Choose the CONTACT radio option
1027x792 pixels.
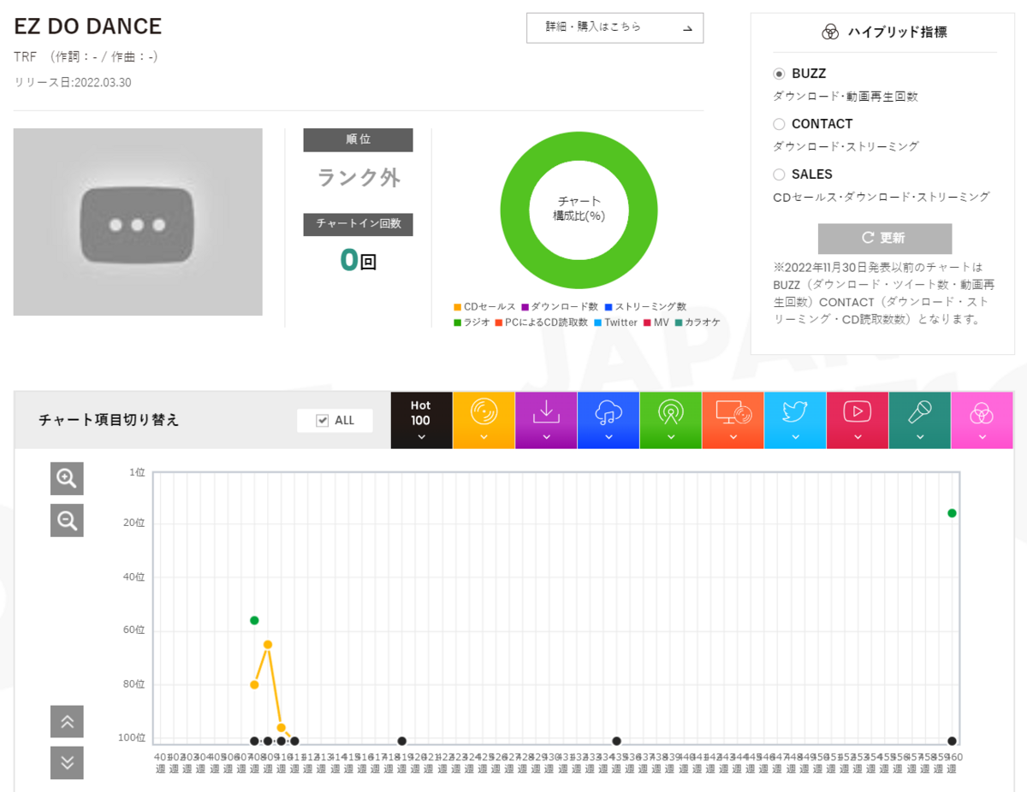point(779,124)
